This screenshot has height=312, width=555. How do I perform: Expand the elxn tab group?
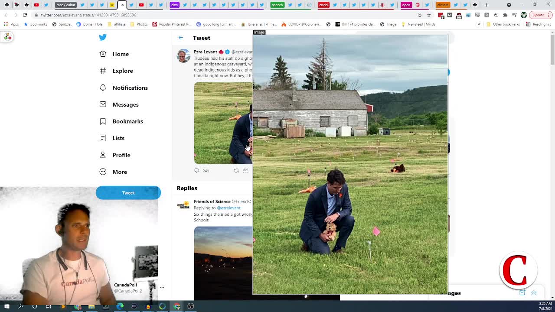point(174,5)
